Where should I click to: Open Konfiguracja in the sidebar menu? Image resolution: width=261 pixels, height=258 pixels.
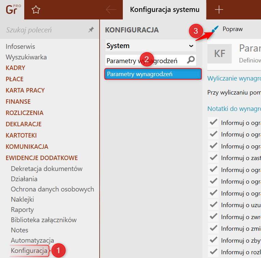29,251
